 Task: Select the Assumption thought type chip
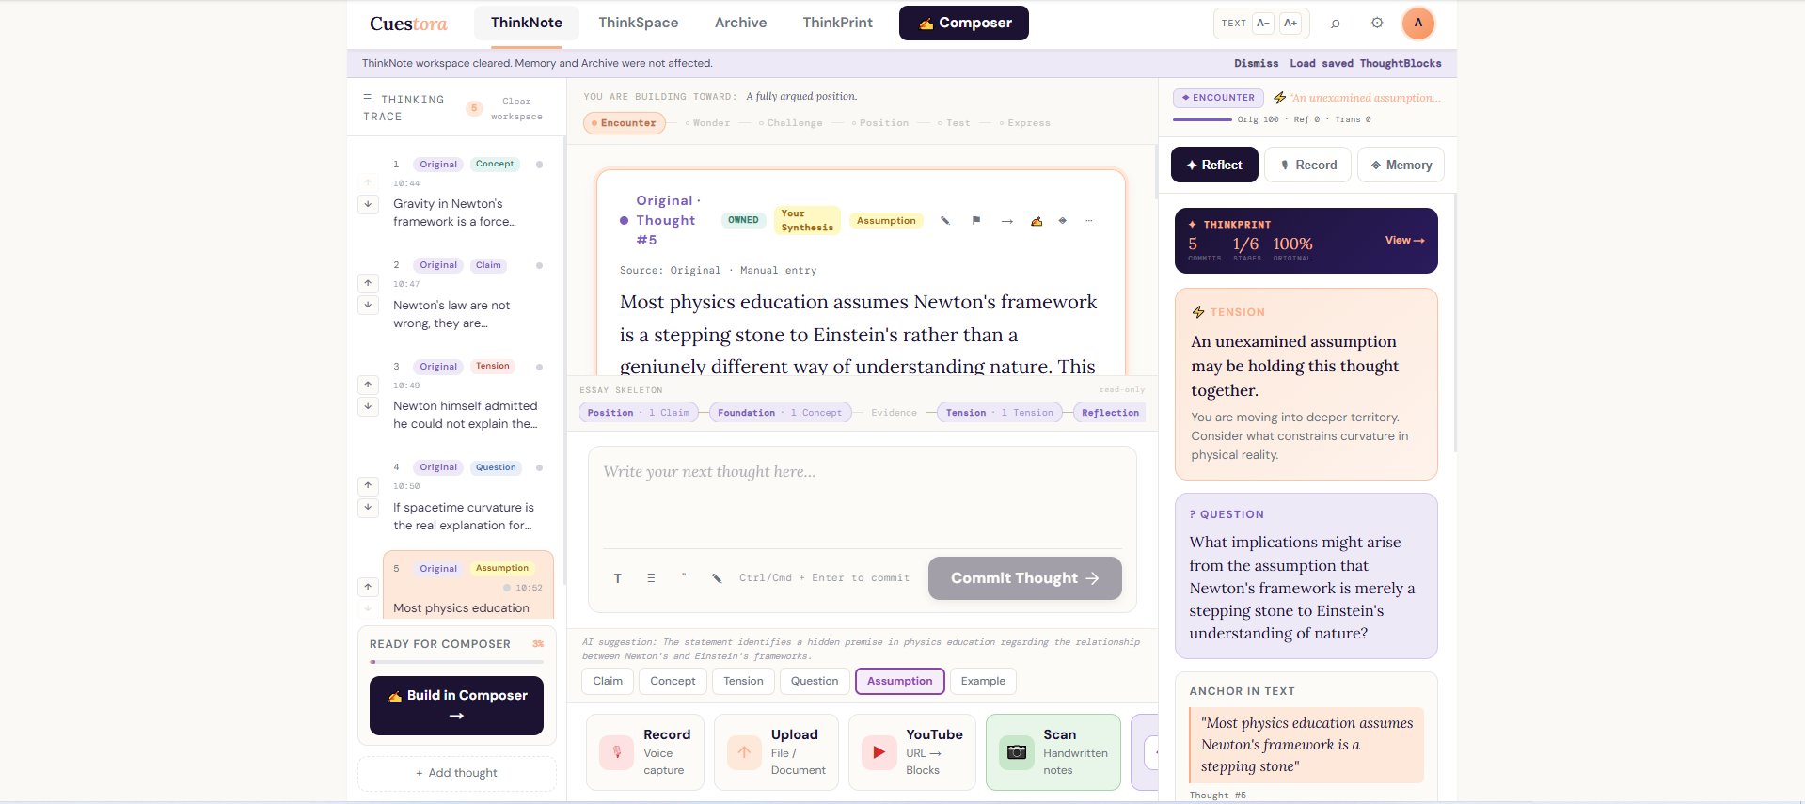click(900, 681)
